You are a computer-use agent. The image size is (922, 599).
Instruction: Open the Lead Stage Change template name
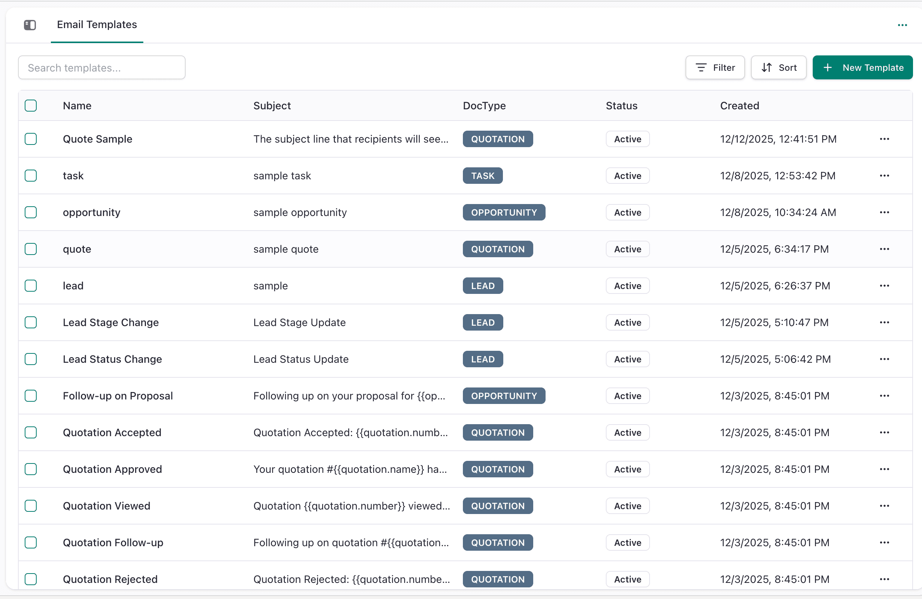tap(111, 323)
